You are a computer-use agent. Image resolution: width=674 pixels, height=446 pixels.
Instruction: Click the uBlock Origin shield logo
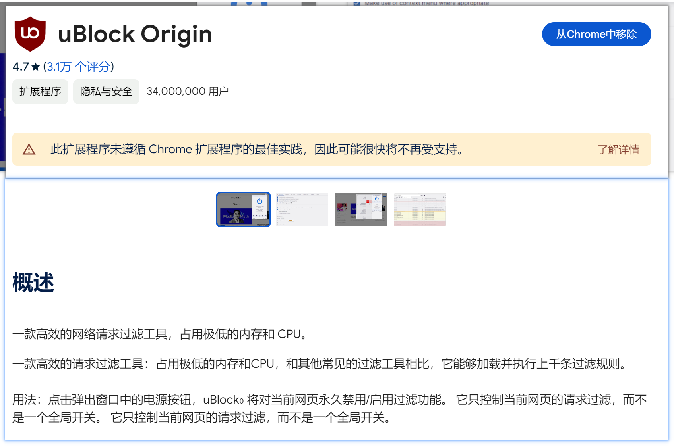pyautogui.click(x=30, y=34)
